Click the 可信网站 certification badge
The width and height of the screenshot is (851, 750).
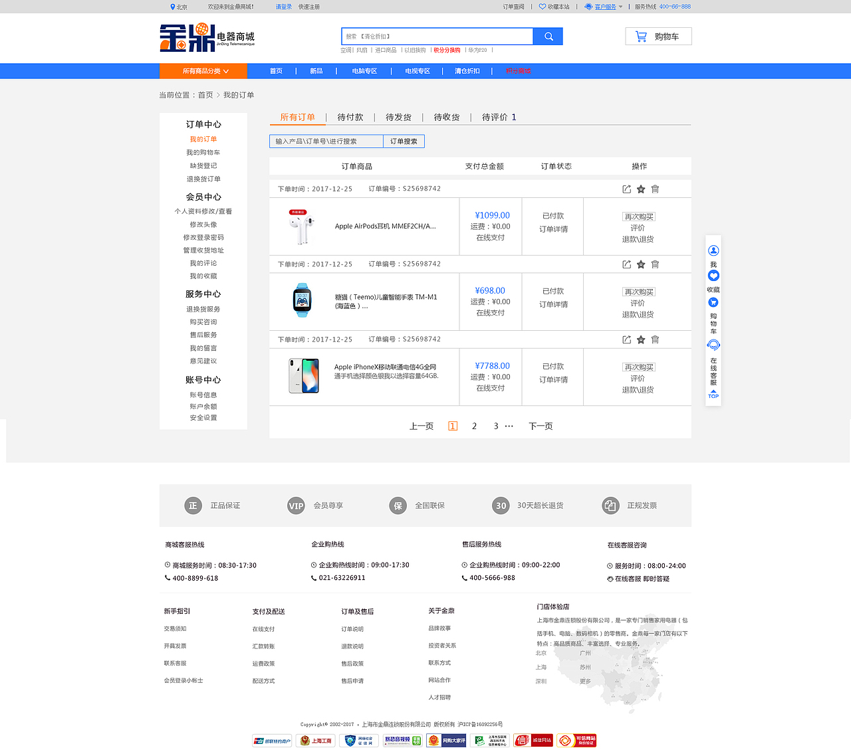tap(576, 740)
